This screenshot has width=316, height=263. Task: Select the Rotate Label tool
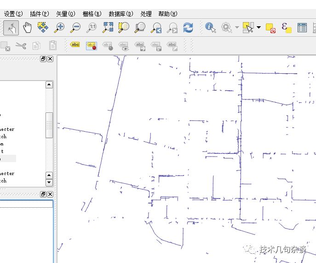pyautogui.click(x=156, y=46)
